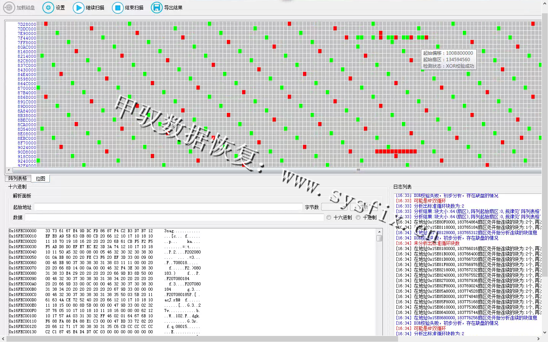Select grid row offset 8D54000
The height and width of the screenshot is (342, 548).
(27, 129)
